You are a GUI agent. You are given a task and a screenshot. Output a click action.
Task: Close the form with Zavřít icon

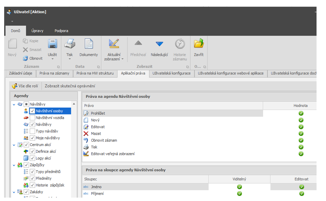pyautogui.click(x=199, y=43)
